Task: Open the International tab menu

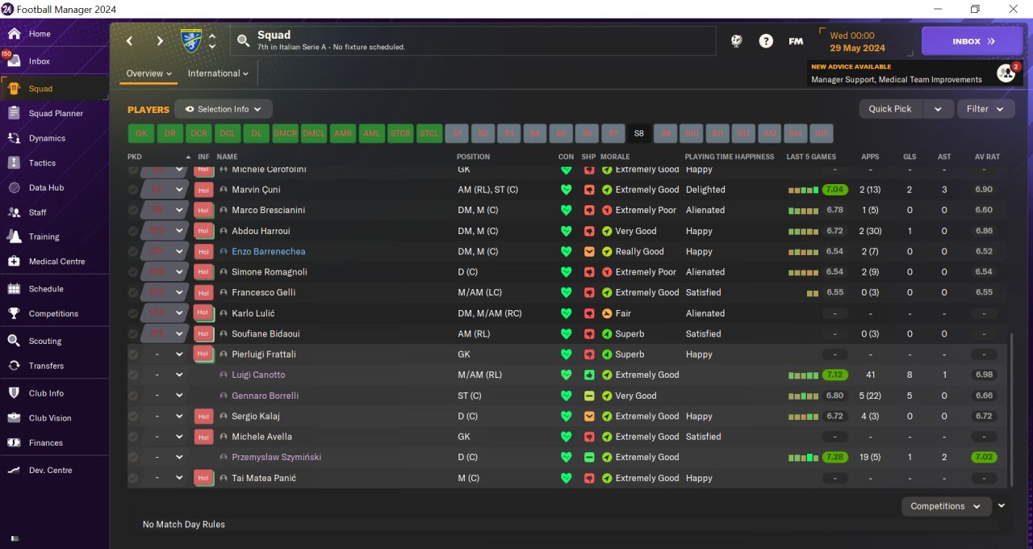Action: (x=218, y=73)
